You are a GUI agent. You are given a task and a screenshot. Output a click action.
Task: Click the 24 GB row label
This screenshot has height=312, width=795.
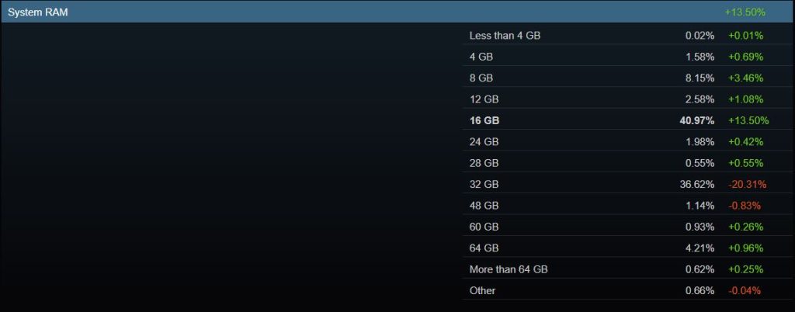coord(484,142)
